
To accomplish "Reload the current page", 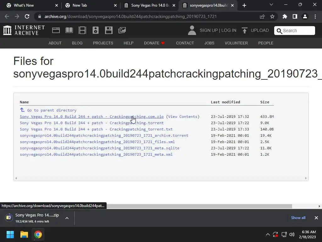I will (x=27, y=16).
